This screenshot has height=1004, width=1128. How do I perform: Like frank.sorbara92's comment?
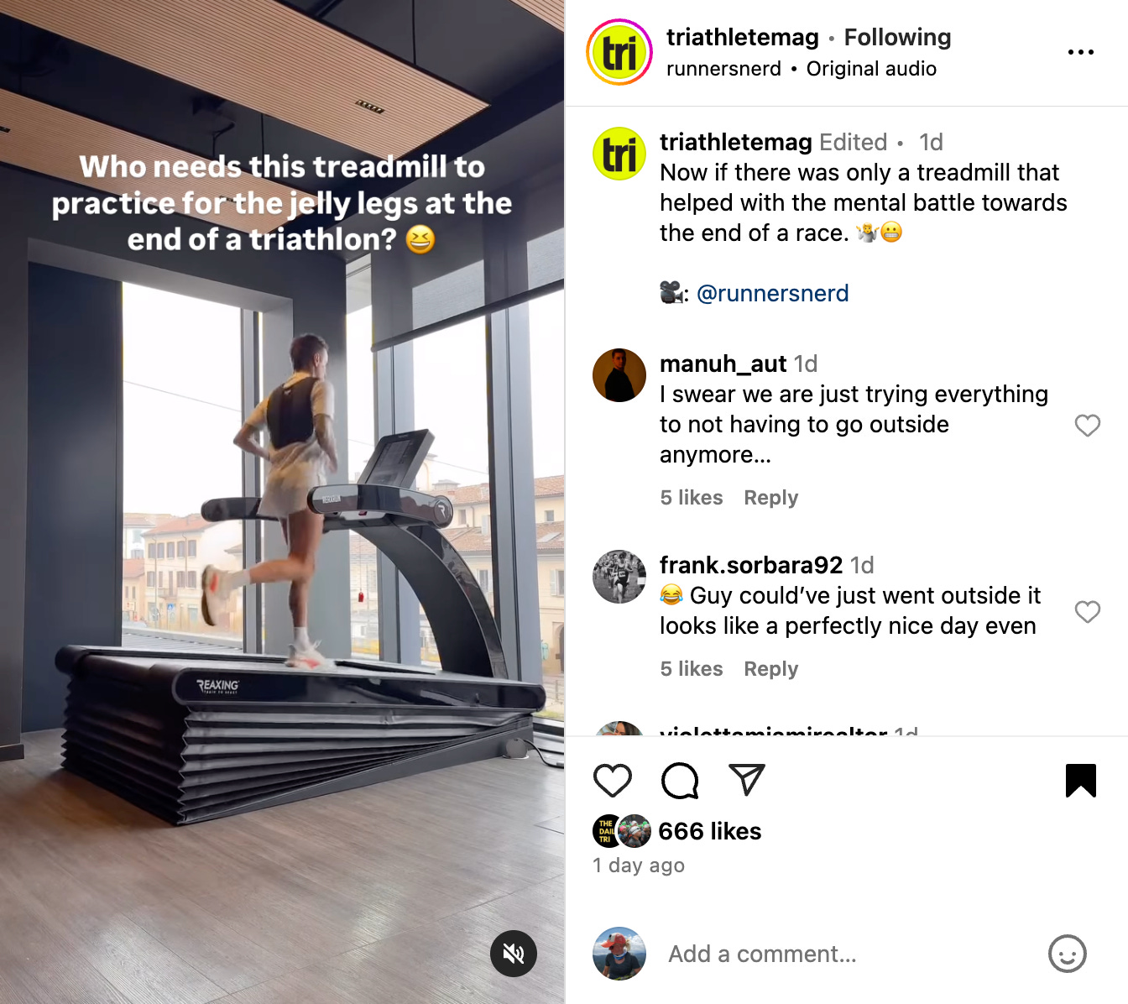coord(1088,612)
